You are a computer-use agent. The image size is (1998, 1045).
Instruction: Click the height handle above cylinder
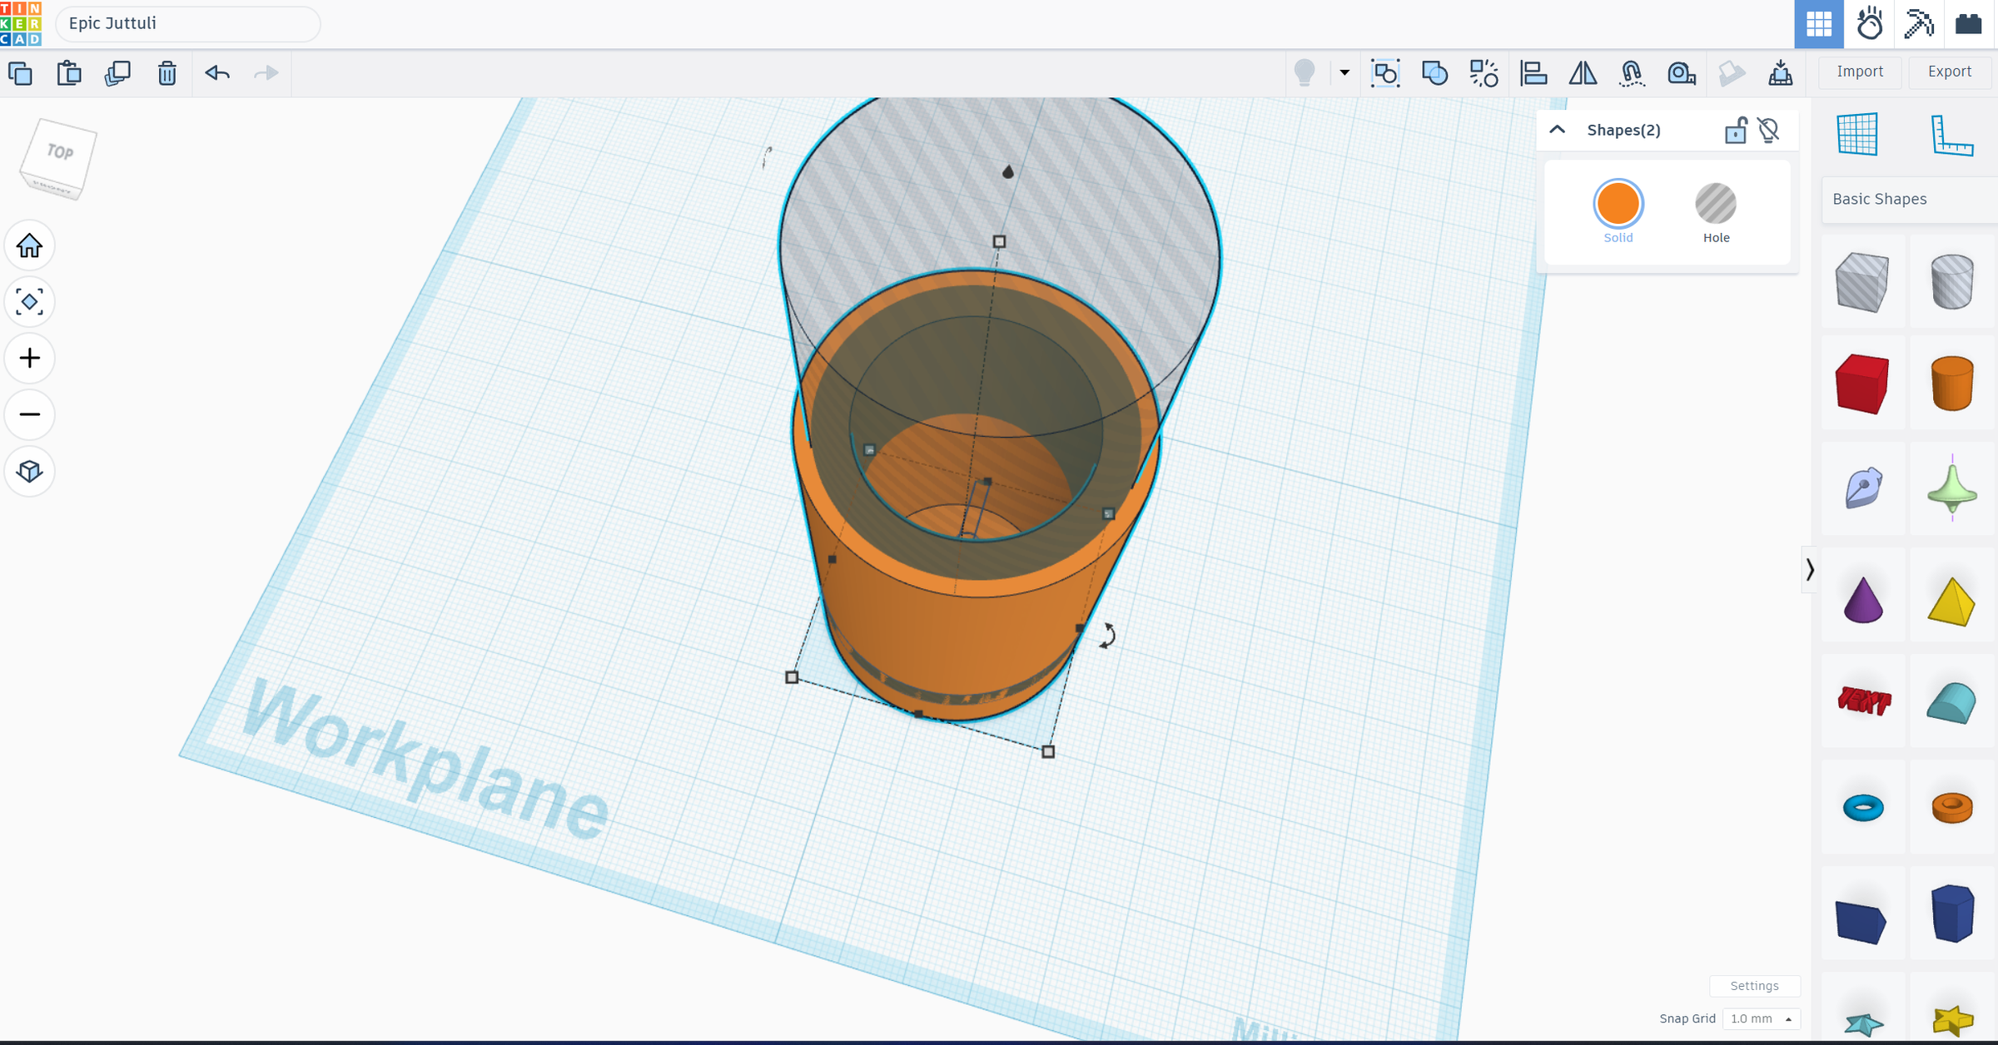point(999,241)
